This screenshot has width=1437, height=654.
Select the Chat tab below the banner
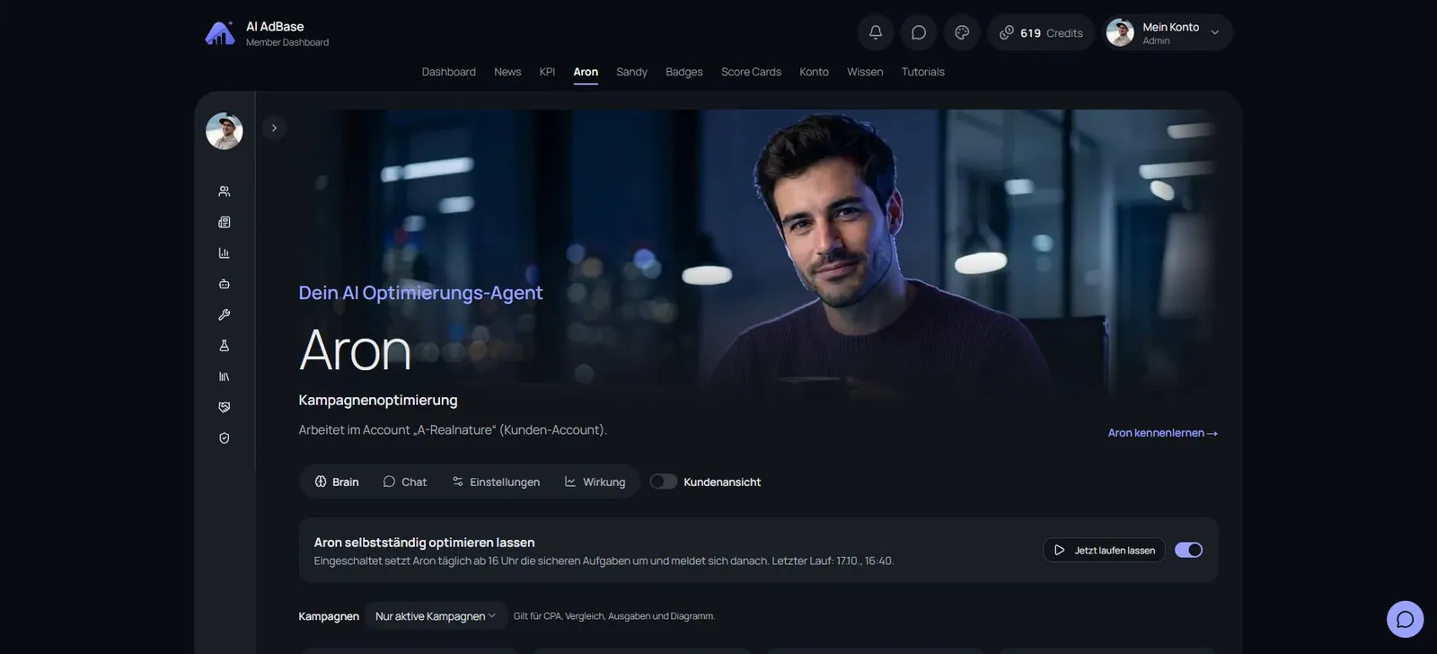point(405,482)
